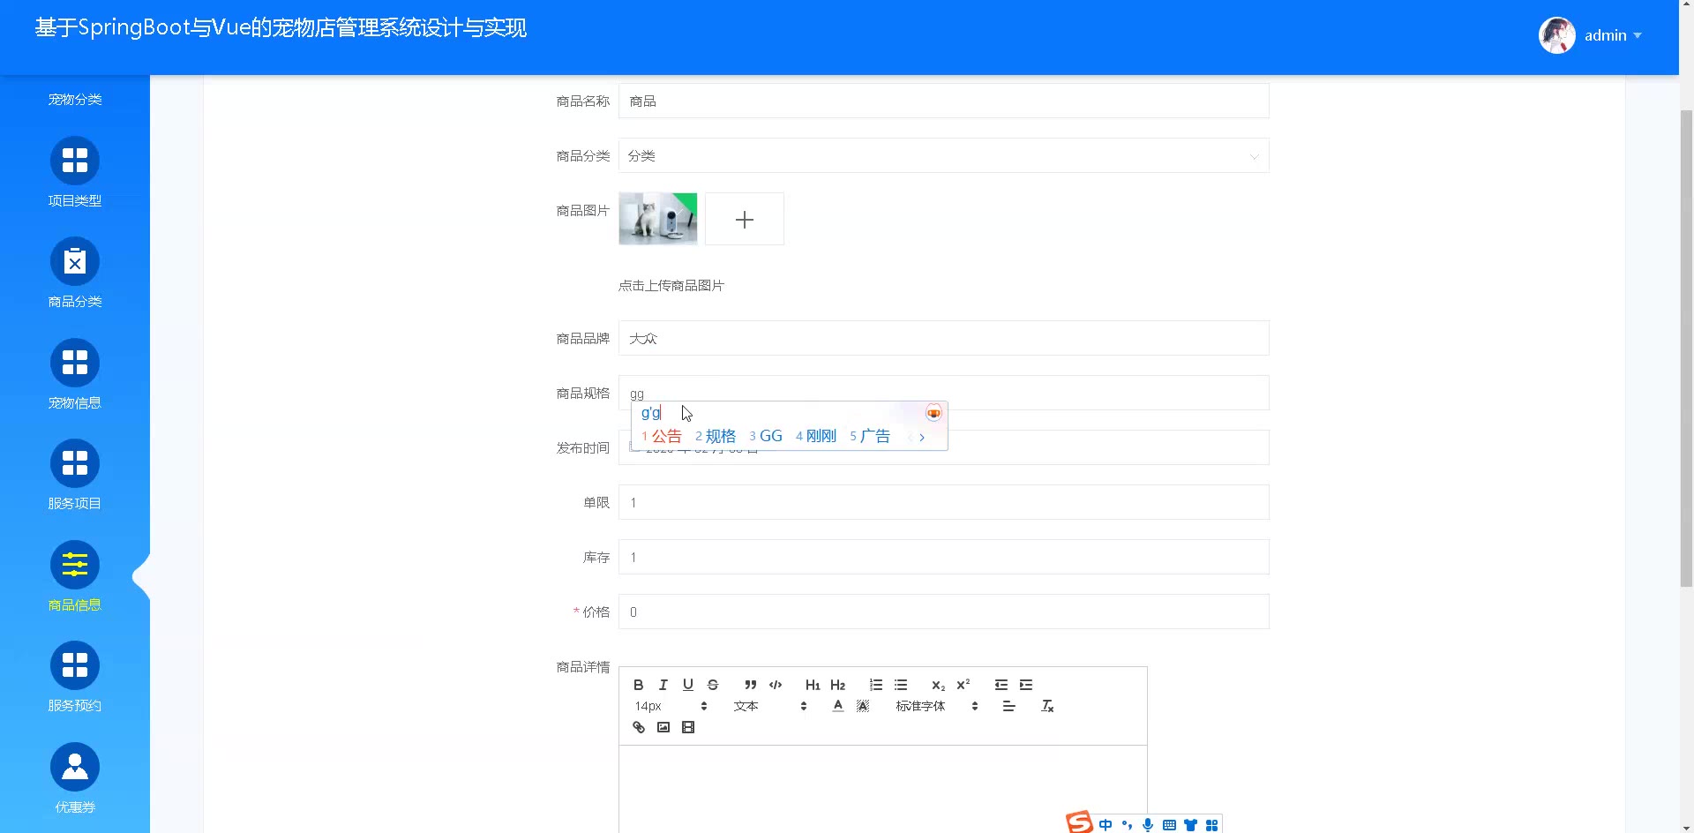The image size is (1694, 833).
Task: Open the text color picker
Action: [x=838, y=706]
